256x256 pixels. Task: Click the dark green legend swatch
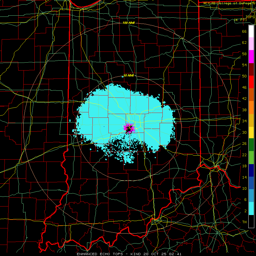pos(251,145)
